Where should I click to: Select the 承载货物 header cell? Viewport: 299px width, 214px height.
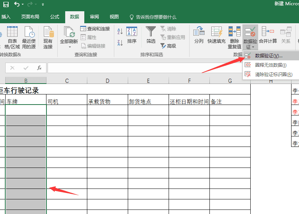[x=108, y=100]
